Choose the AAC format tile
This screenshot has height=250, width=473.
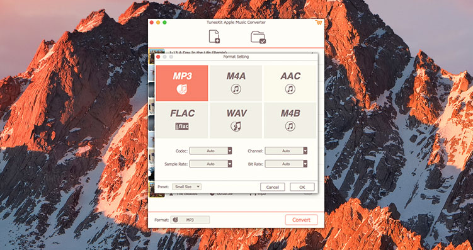coord(290,83)
